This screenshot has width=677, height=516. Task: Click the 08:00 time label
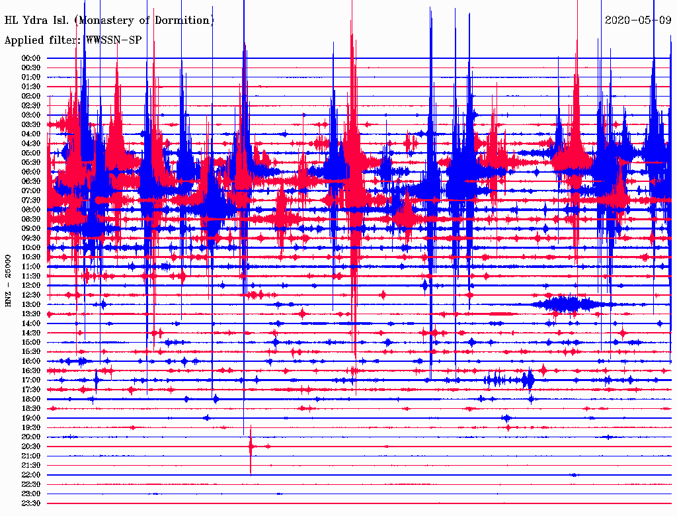[x=31, y=210]
